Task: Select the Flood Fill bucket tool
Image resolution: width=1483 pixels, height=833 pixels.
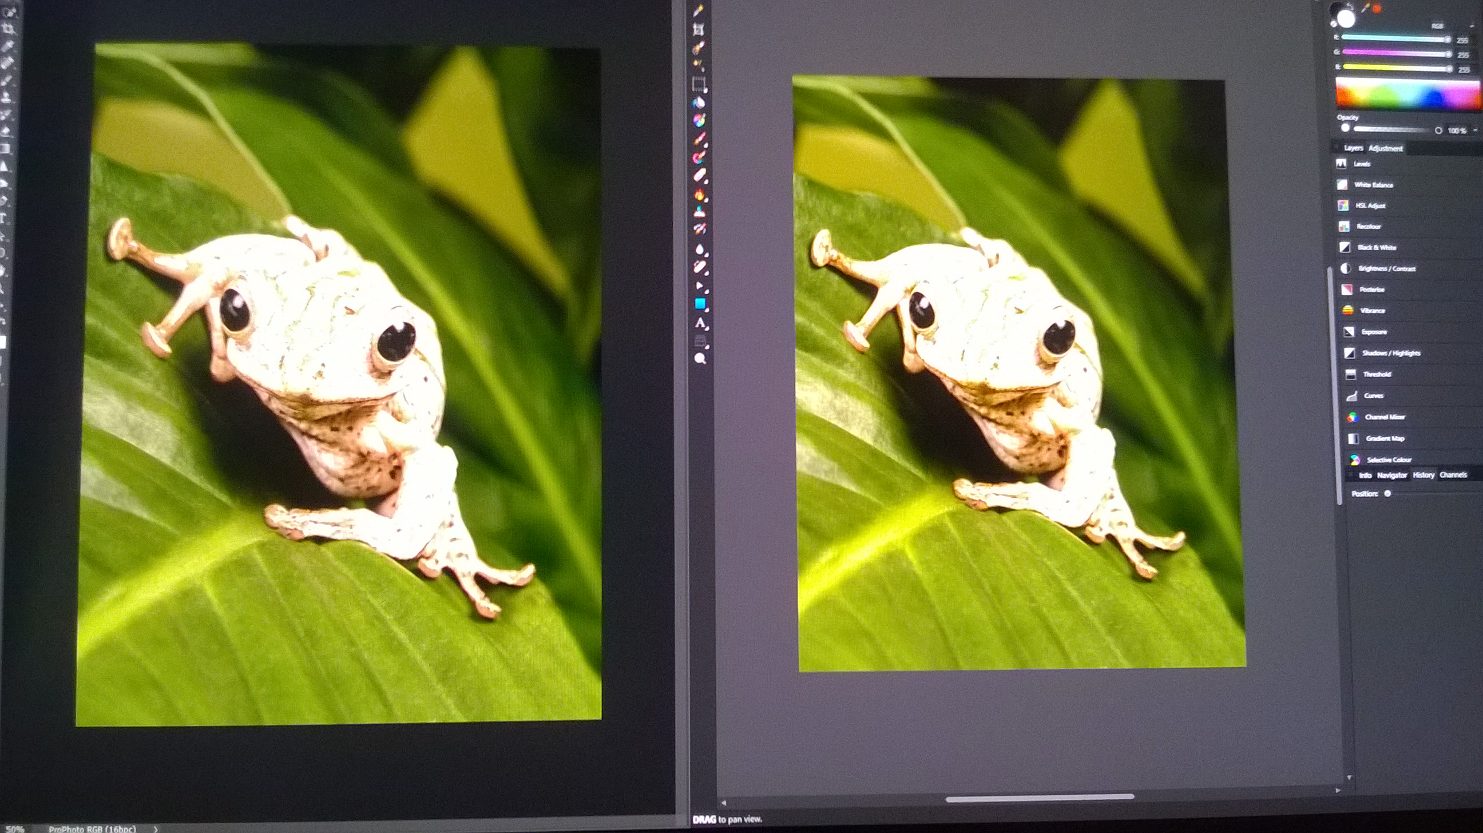Action: coord(699,102)
